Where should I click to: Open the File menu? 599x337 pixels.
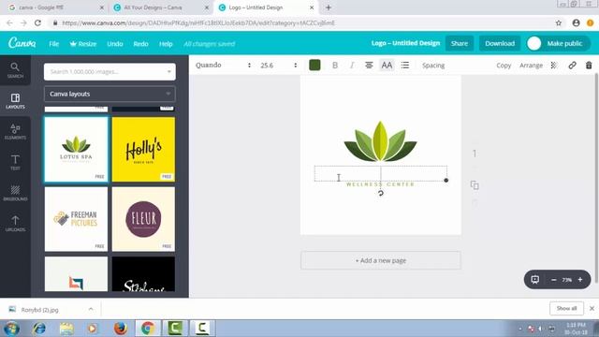[x=54, y=44]
